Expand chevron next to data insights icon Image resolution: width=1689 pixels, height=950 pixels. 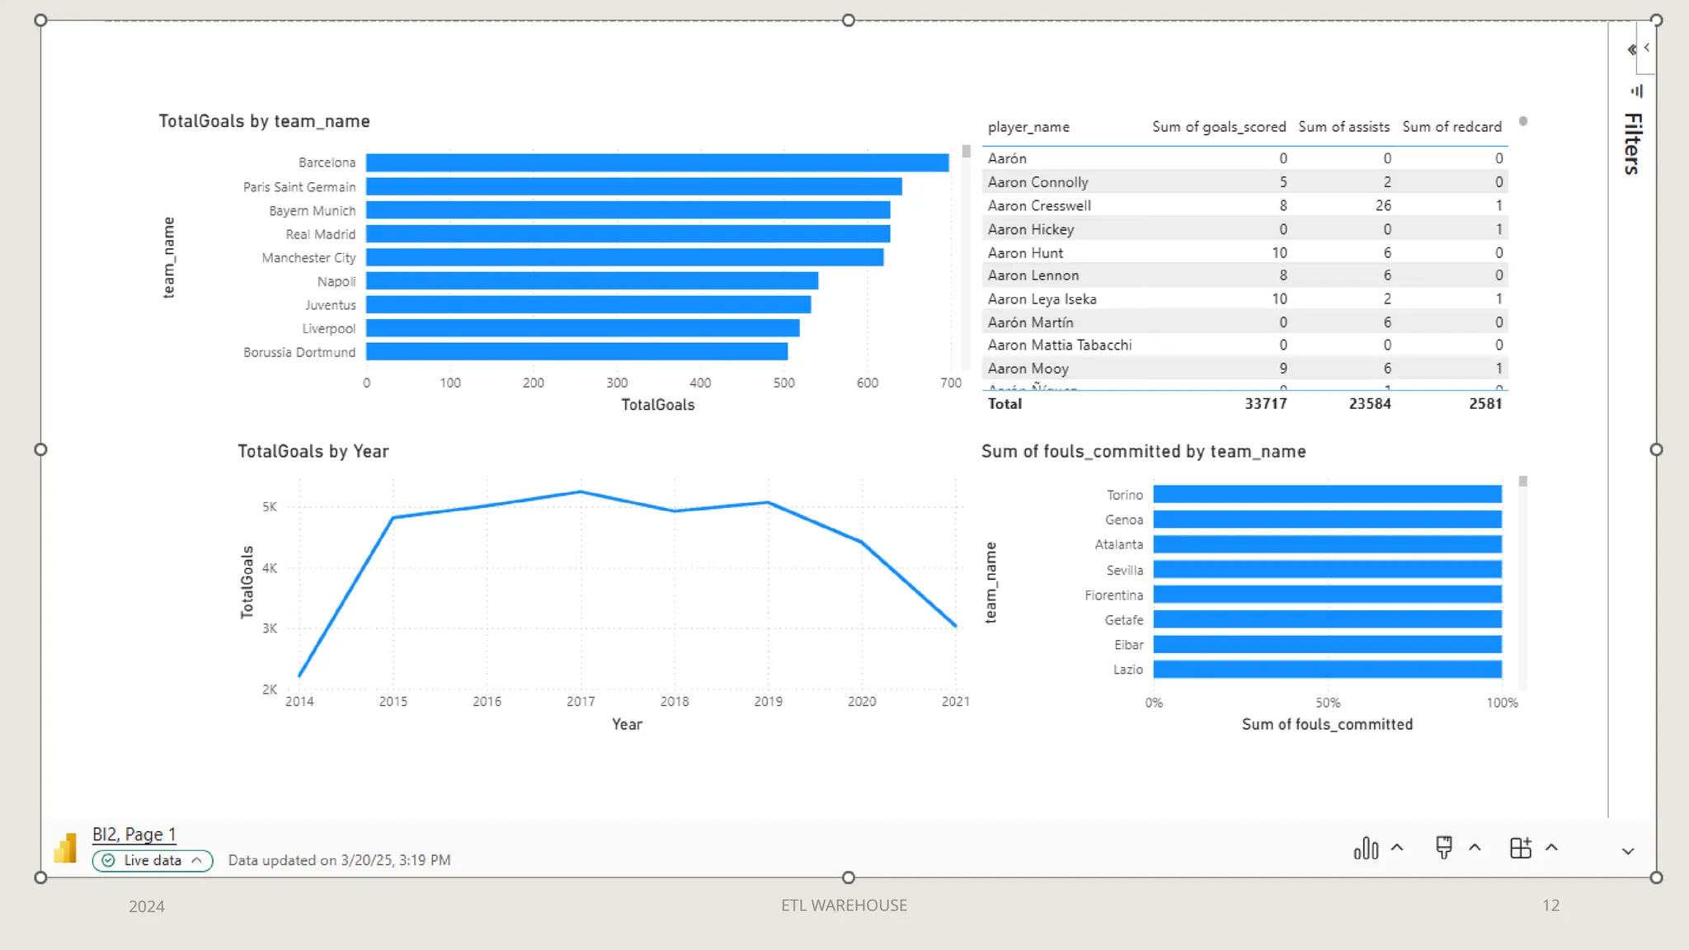[1397, 848]
